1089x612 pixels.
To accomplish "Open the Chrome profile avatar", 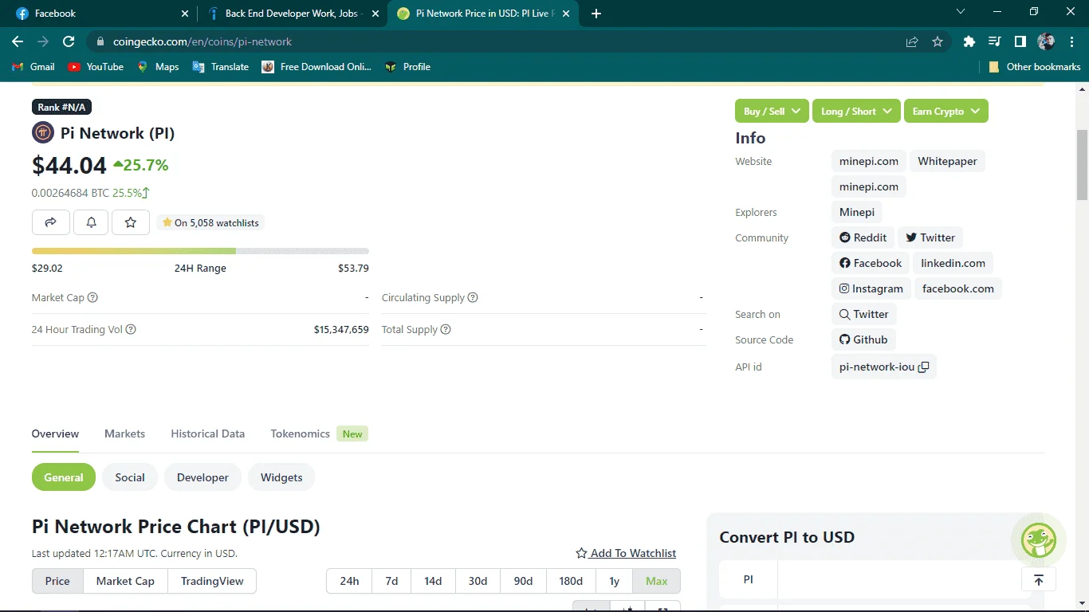I will (x=1046, y=41).
